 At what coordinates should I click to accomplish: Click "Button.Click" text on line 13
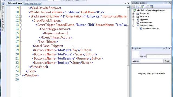tap(85, 25)
